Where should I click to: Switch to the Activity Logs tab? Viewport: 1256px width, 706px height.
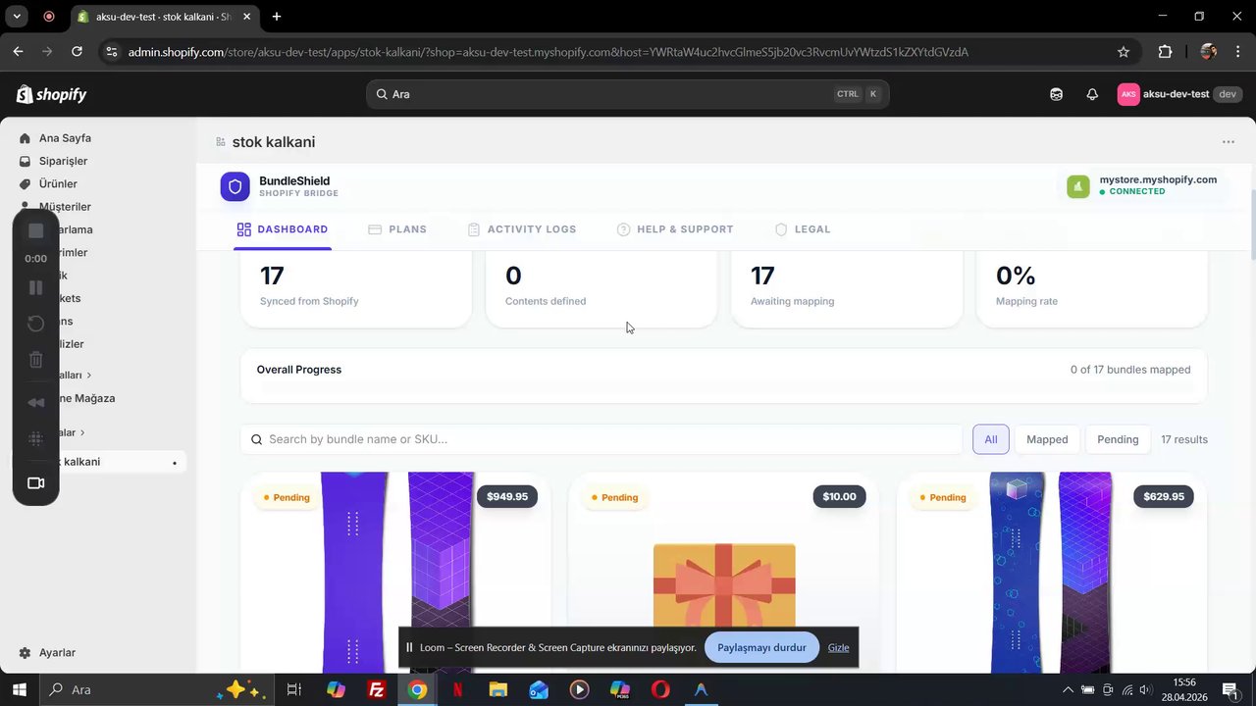(522, 229)
